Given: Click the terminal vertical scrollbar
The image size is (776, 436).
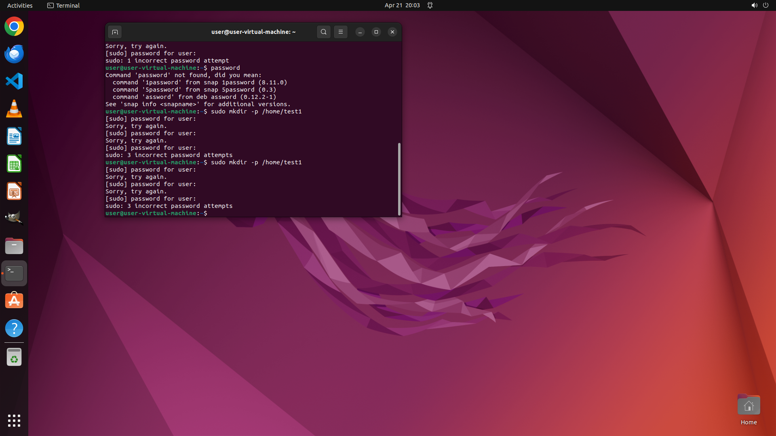Looking at the screenshot, I should pyautogui.click(x=399, y=179).
